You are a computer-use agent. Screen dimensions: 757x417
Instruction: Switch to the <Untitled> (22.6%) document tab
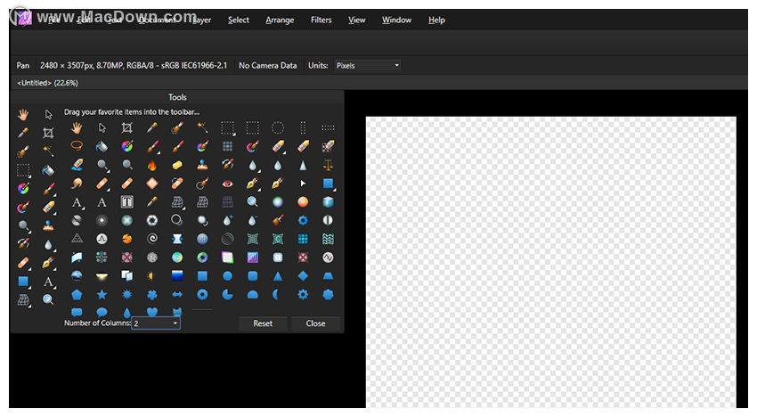tap(47, 83)
